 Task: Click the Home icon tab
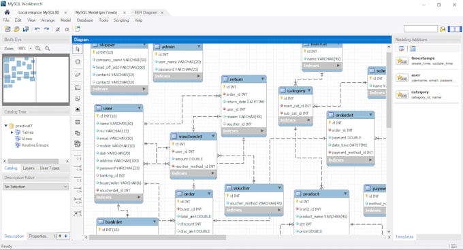(x=7, y=12)
